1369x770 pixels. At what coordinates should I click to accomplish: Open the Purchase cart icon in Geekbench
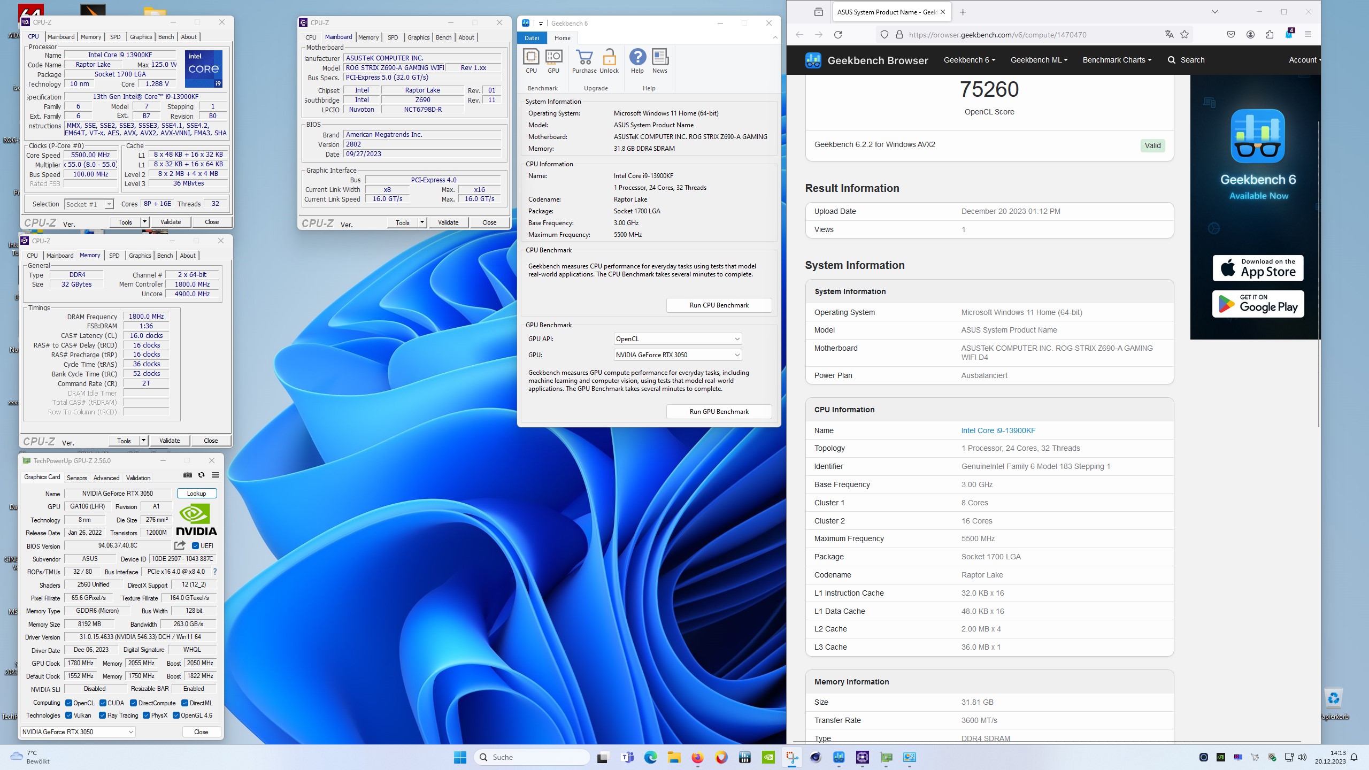[x=584, y=61]
